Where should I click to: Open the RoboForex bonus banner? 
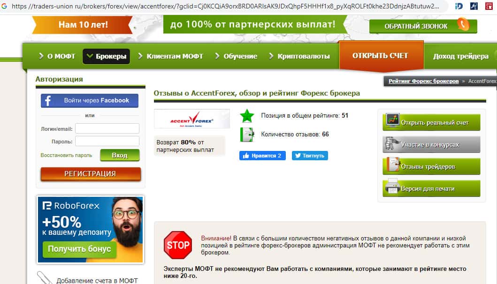90,230
